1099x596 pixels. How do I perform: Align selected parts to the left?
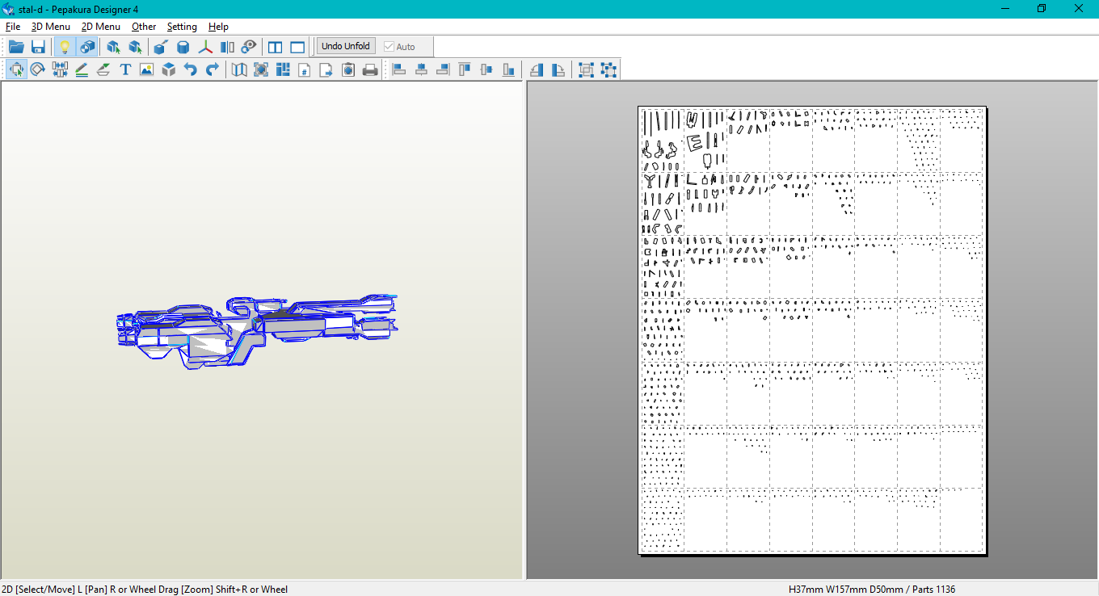click(399, 69)
